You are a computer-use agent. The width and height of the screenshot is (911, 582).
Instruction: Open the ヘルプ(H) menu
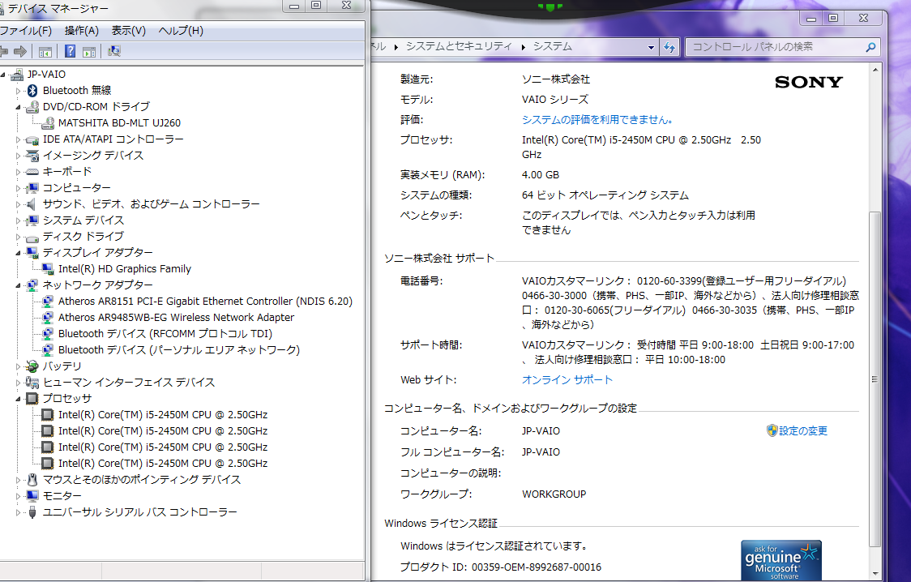pyautogui.click(x=181, y=31)
